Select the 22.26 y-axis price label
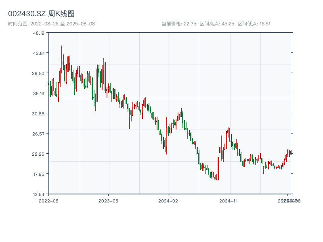Viewport: 323px width, 242px height. coord(39,154)
